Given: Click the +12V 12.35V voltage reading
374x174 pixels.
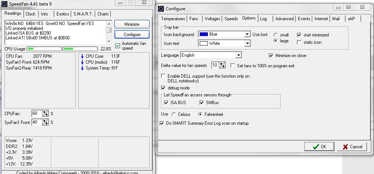Looking at the screenshot, I should 19,164.
